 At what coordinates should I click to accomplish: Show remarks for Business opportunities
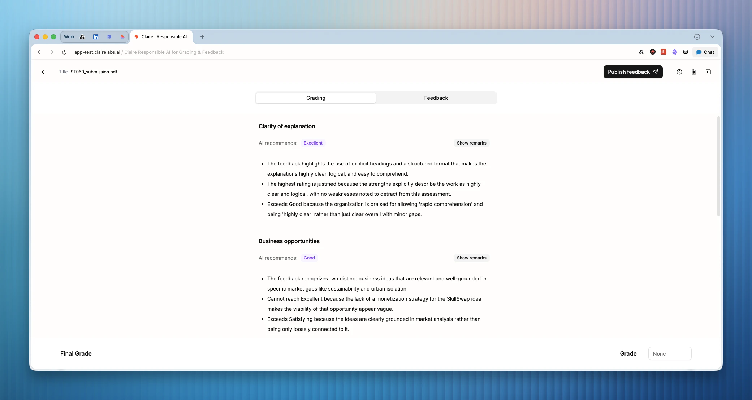click(x=471, y=258)
